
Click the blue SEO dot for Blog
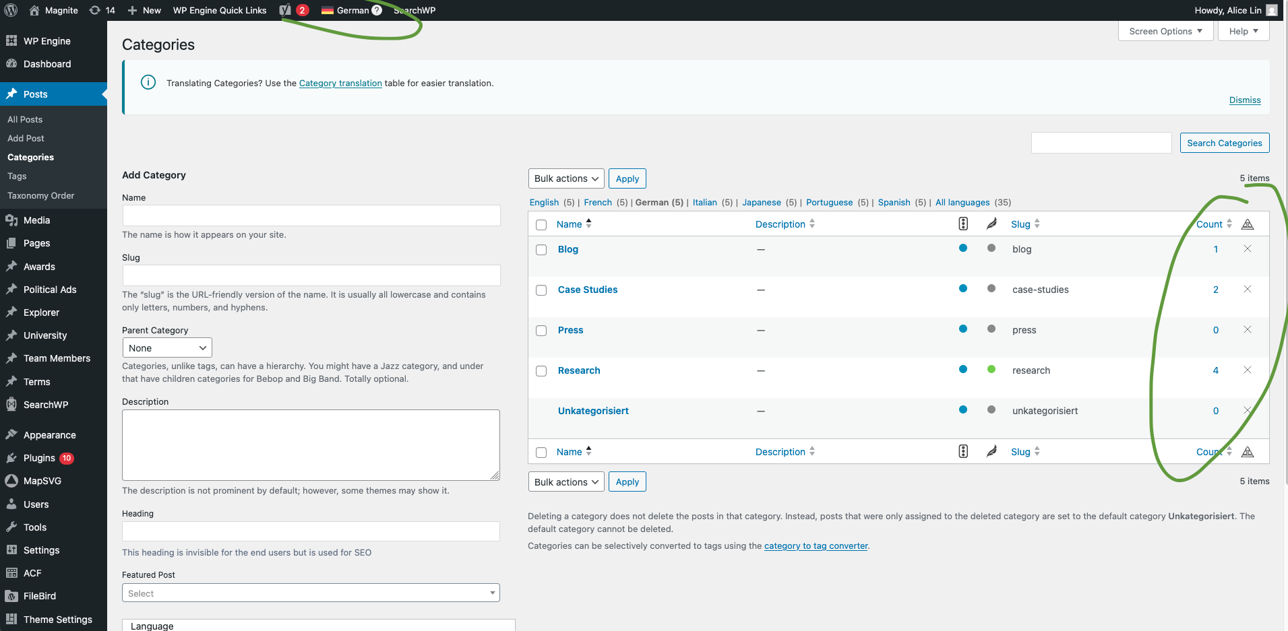click(x=962, y=248)
